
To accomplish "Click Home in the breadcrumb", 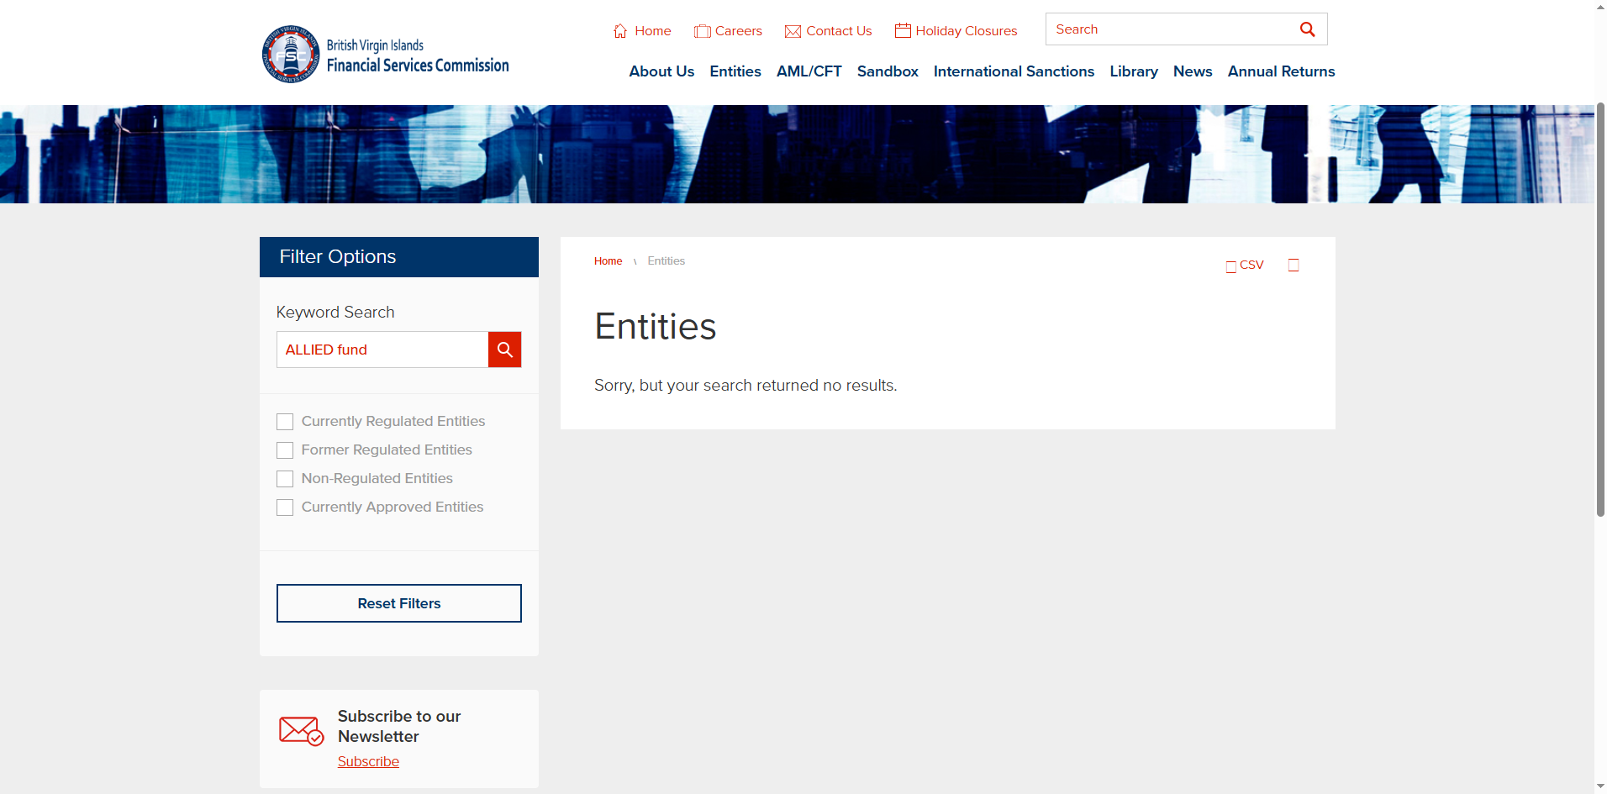I will point(608,261).
